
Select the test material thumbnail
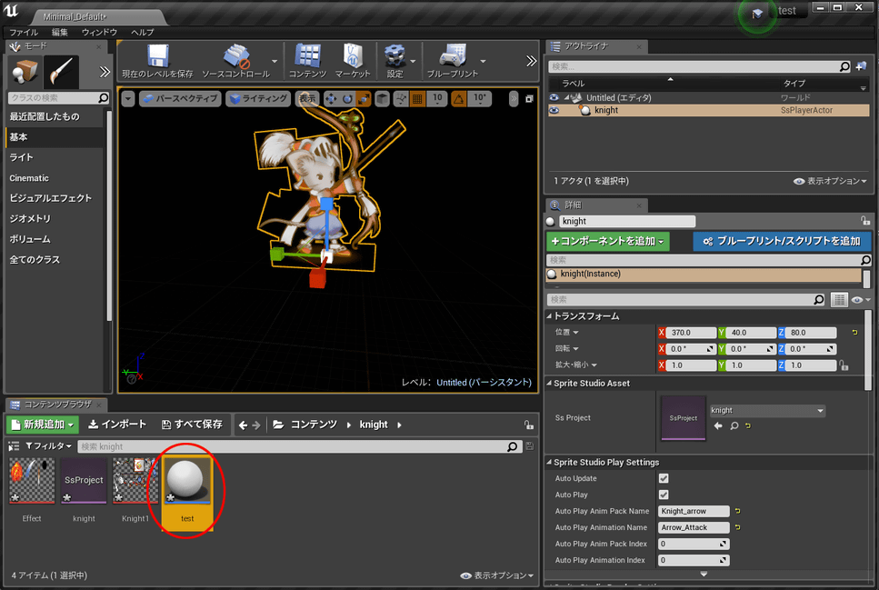click(x=186, y=481)
